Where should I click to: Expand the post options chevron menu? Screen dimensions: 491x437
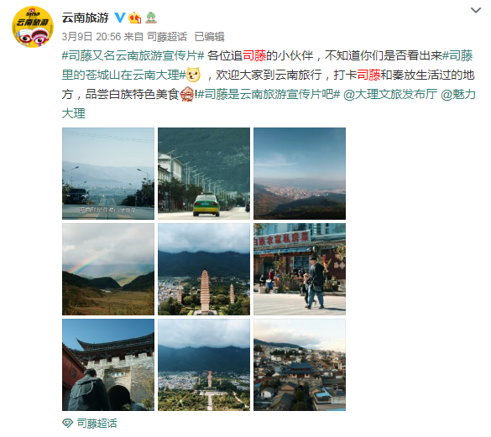[x=475, y=10]
